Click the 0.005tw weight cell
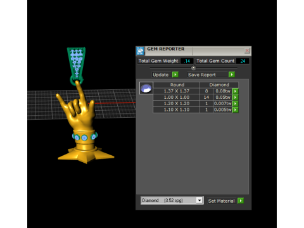Screen dimensions: 304x228 click(222, 110)
